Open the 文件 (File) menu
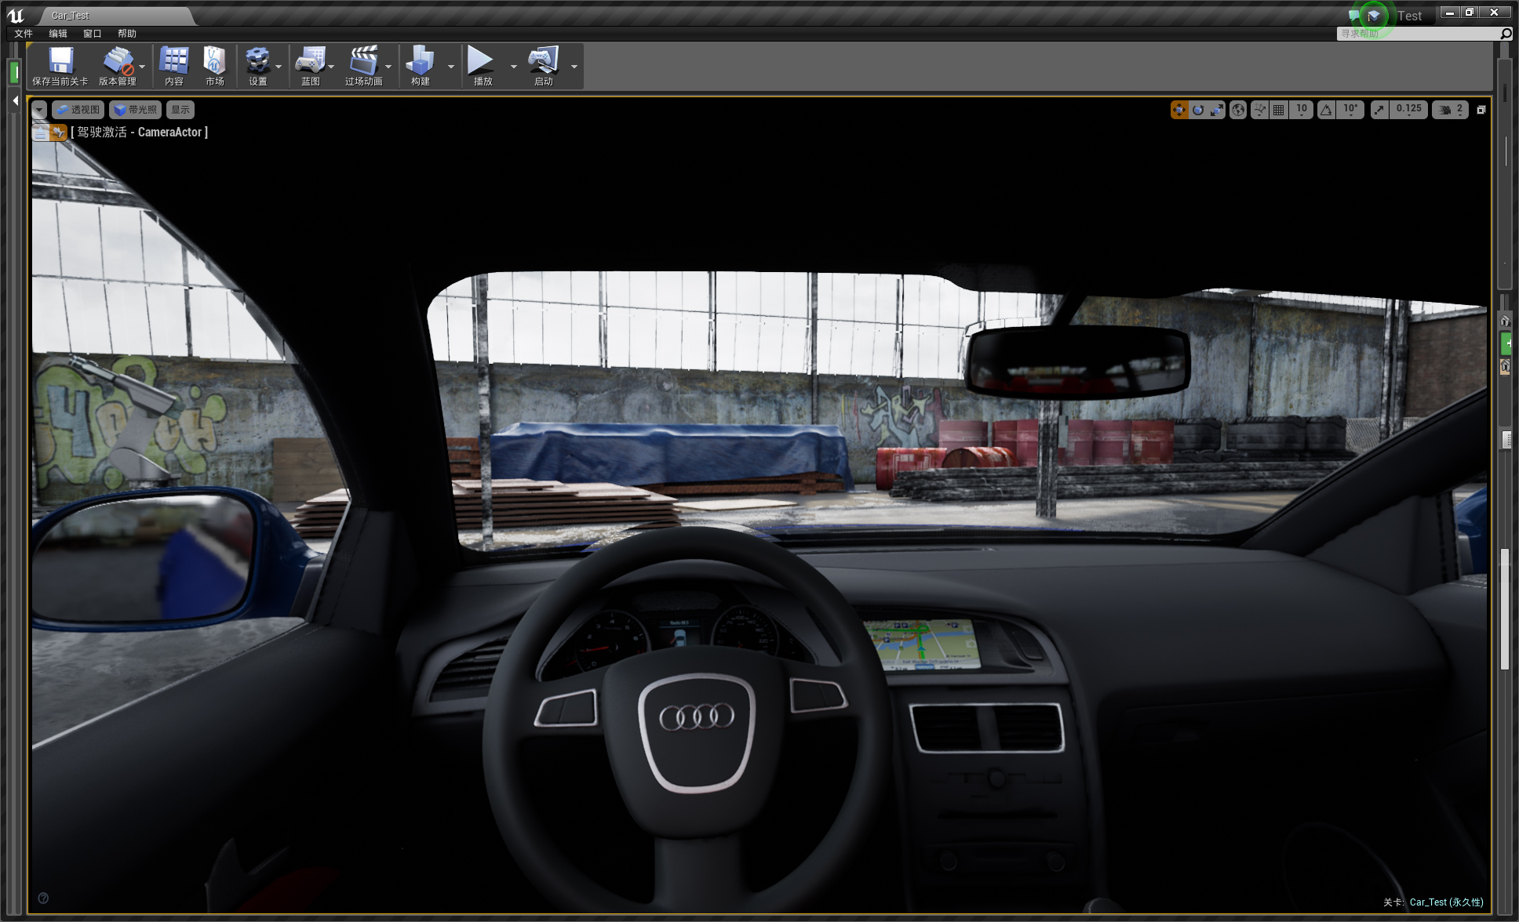The image size is (1519, 922). (x=24, y=34)
